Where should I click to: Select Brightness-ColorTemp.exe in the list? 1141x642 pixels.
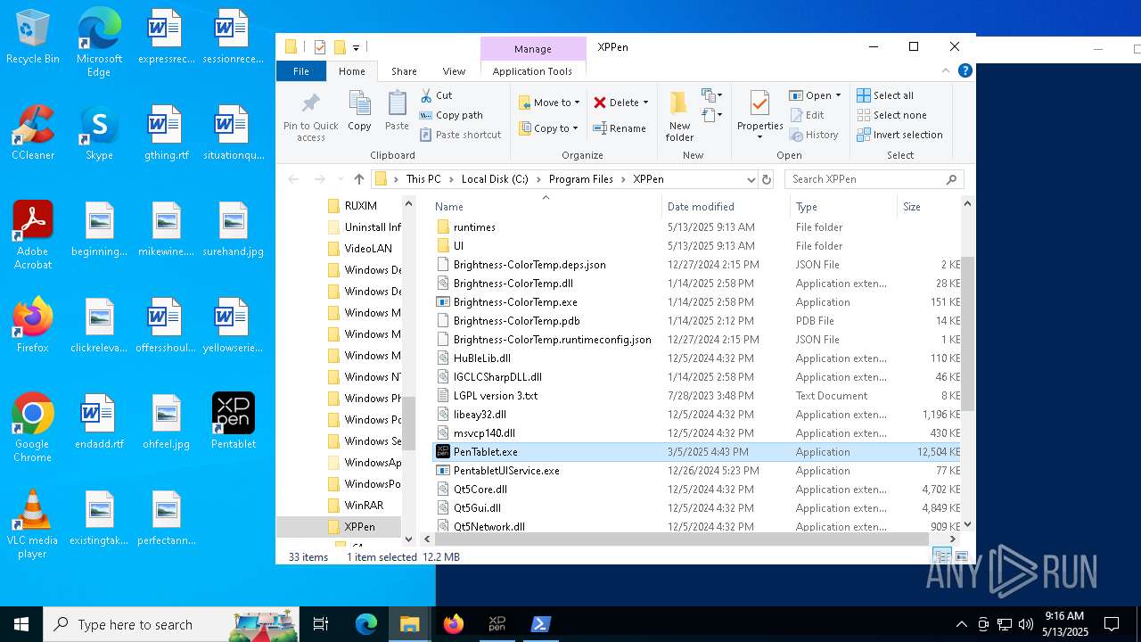(515, 302)
